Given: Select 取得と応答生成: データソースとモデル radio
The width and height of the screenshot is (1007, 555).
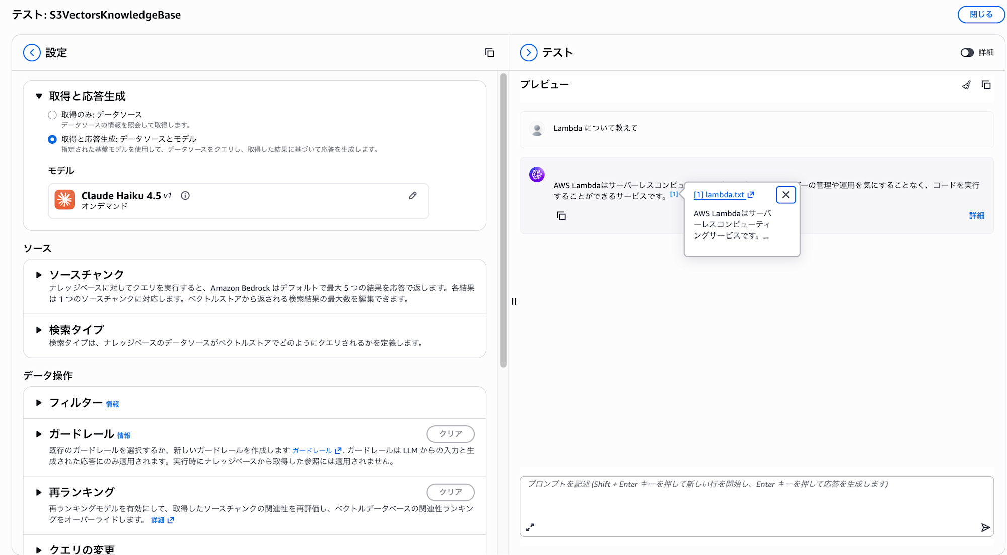Looking at the screenshot, I should (52, 139).
